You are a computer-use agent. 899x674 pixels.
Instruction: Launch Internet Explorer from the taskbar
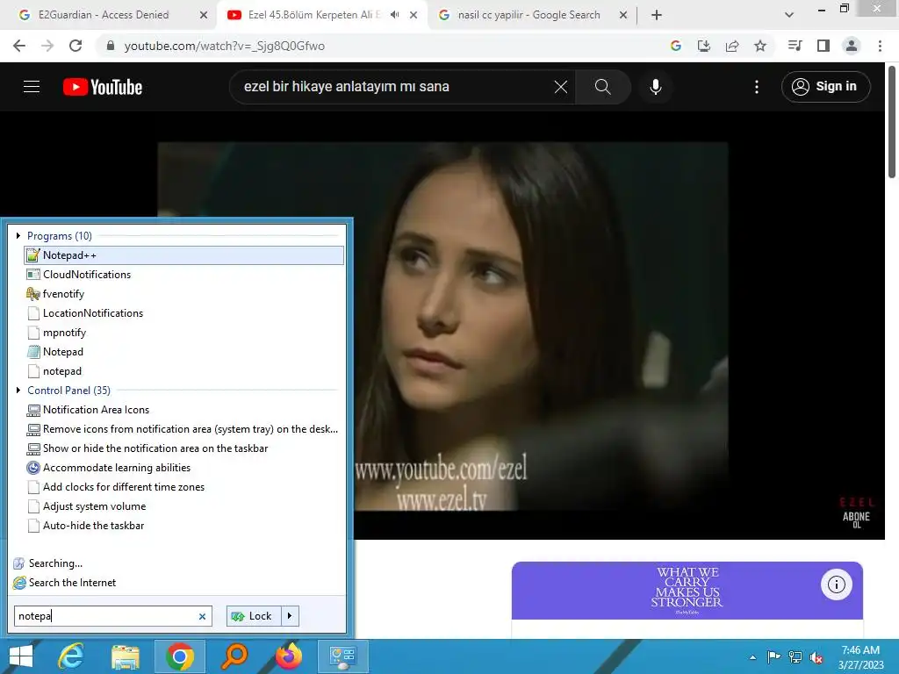[x=71, y=656]
